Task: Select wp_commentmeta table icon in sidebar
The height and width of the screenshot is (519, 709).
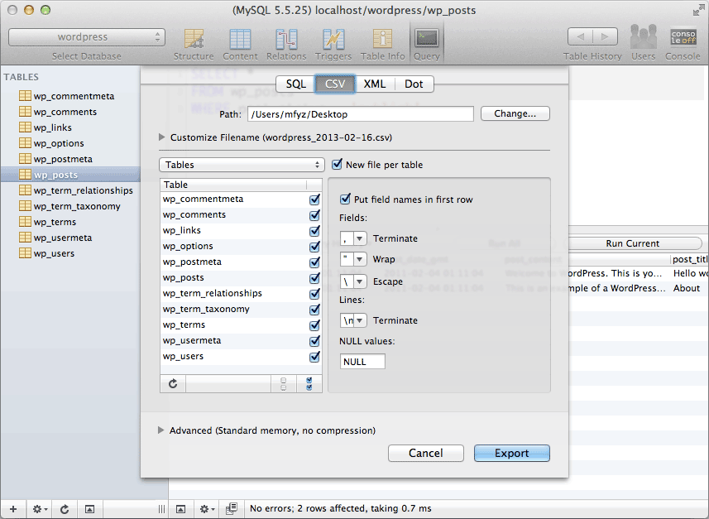Action: (x=25, y=96)
